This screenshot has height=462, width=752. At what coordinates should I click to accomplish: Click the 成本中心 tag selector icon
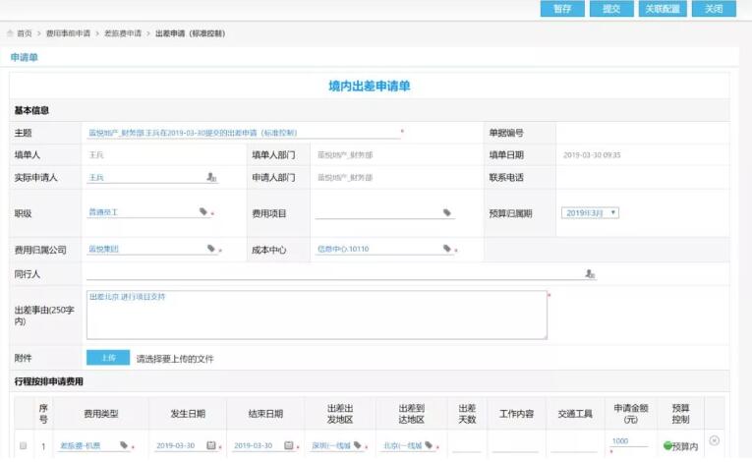click(447, 249)
